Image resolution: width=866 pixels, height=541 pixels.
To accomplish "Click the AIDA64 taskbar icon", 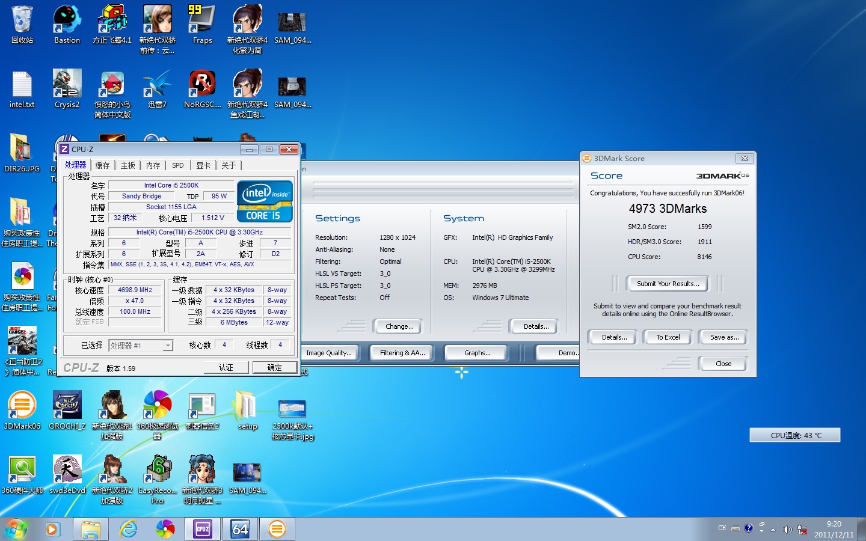I will [x=240, y=529].
